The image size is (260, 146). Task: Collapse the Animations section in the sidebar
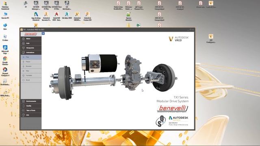[31, 52]
